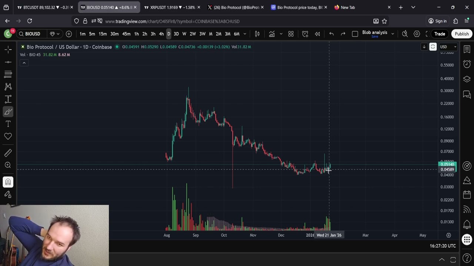Undo the last chart action
Image resolution: width=474 pixels, height=266 pixels.
(x=331, y=34)
